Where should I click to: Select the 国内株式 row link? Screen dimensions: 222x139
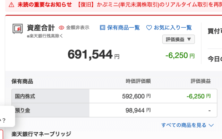[x=25, y=96]
